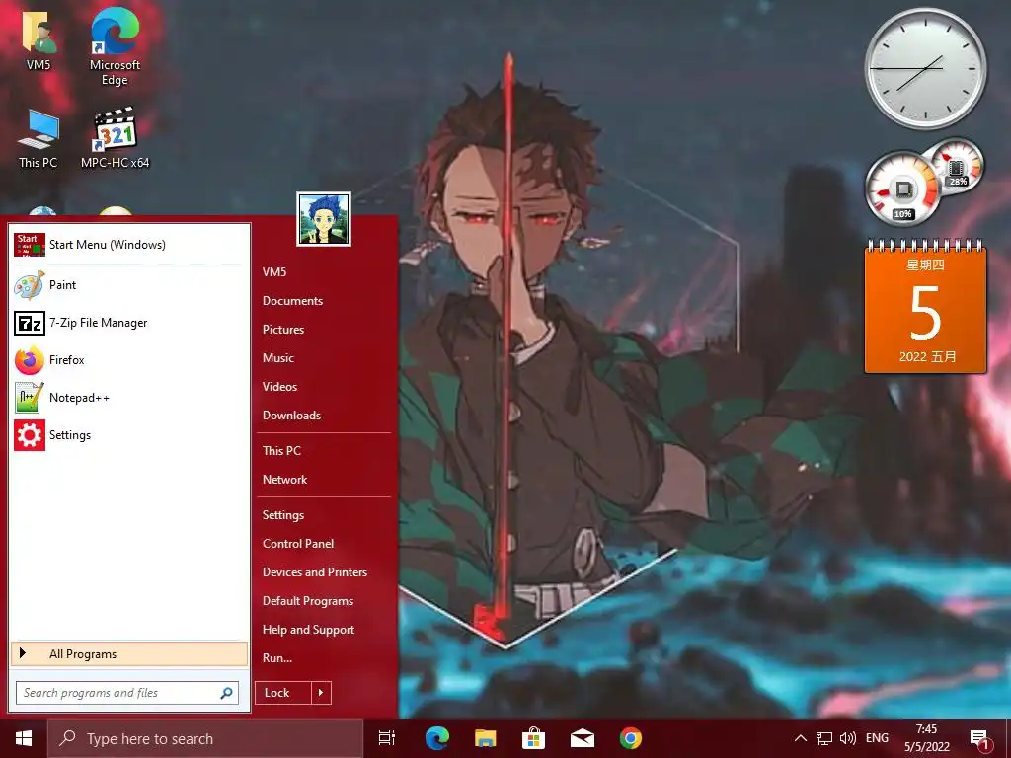The width and height of the screenshot is (1011, 758).
Task: Open Pictures in the start menu
Action: pos(283,330)
